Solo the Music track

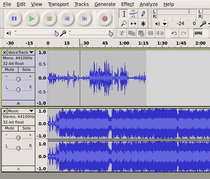(27, 128)
